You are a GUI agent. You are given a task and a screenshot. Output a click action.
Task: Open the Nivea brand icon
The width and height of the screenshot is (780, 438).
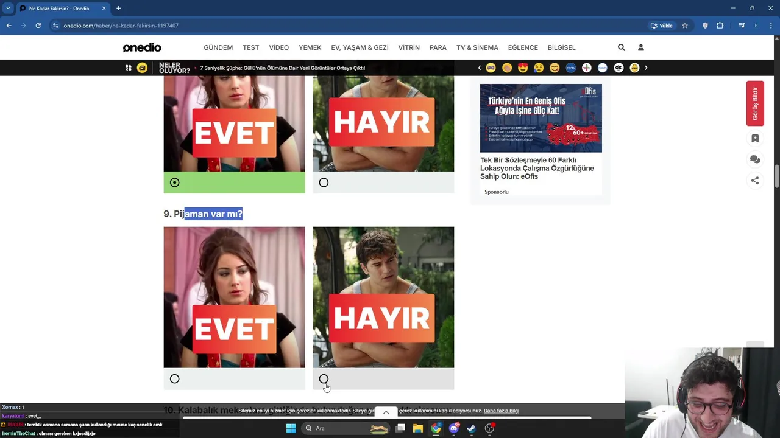570,68
